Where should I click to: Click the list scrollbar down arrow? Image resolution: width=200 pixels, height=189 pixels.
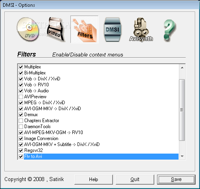[182, 156]
